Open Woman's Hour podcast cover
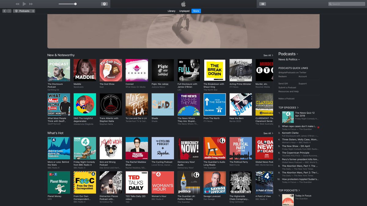Viewport: 367px width, 206px height. point(163,182)
